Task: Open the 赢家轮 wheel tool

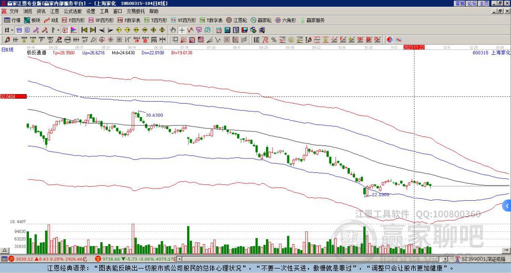Action: click(x=261, y=20)
